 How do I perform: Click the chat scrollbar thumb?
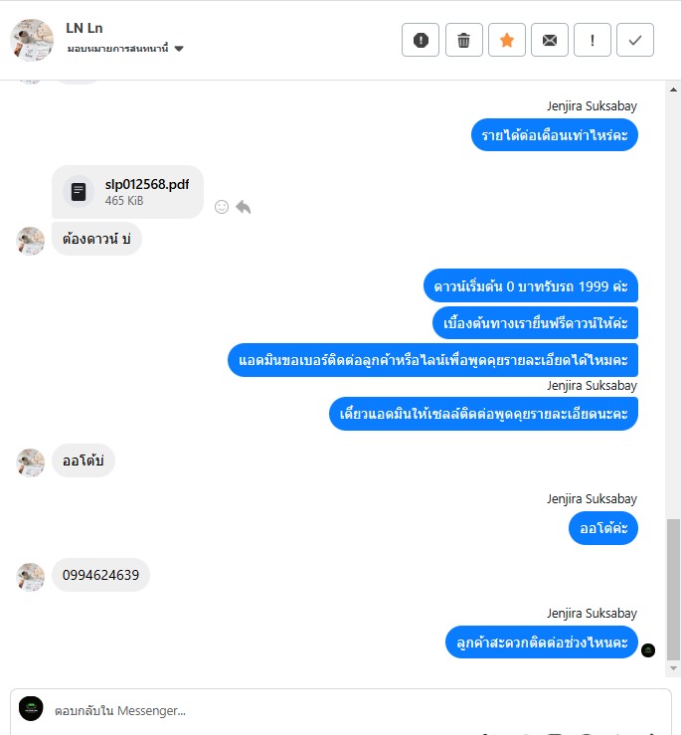[x=673, y=589]
